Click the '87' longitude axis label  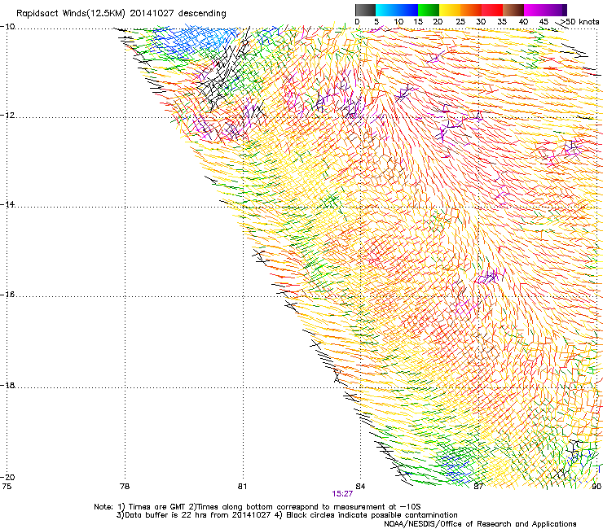pyautogui.click(x=478, y=487)
